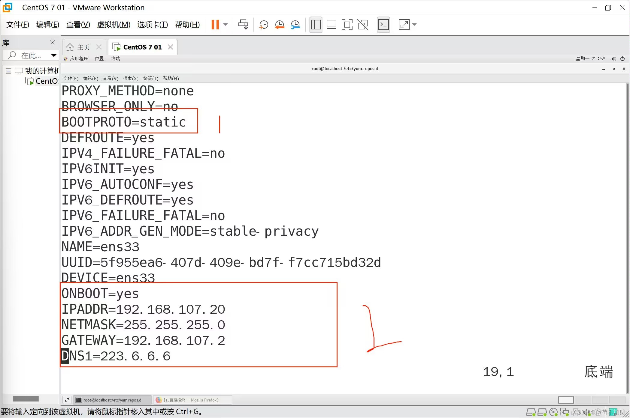The image size is (630, 418).
Task: Take a snapshot of this virtual machine
Action: tap(263, 25)
